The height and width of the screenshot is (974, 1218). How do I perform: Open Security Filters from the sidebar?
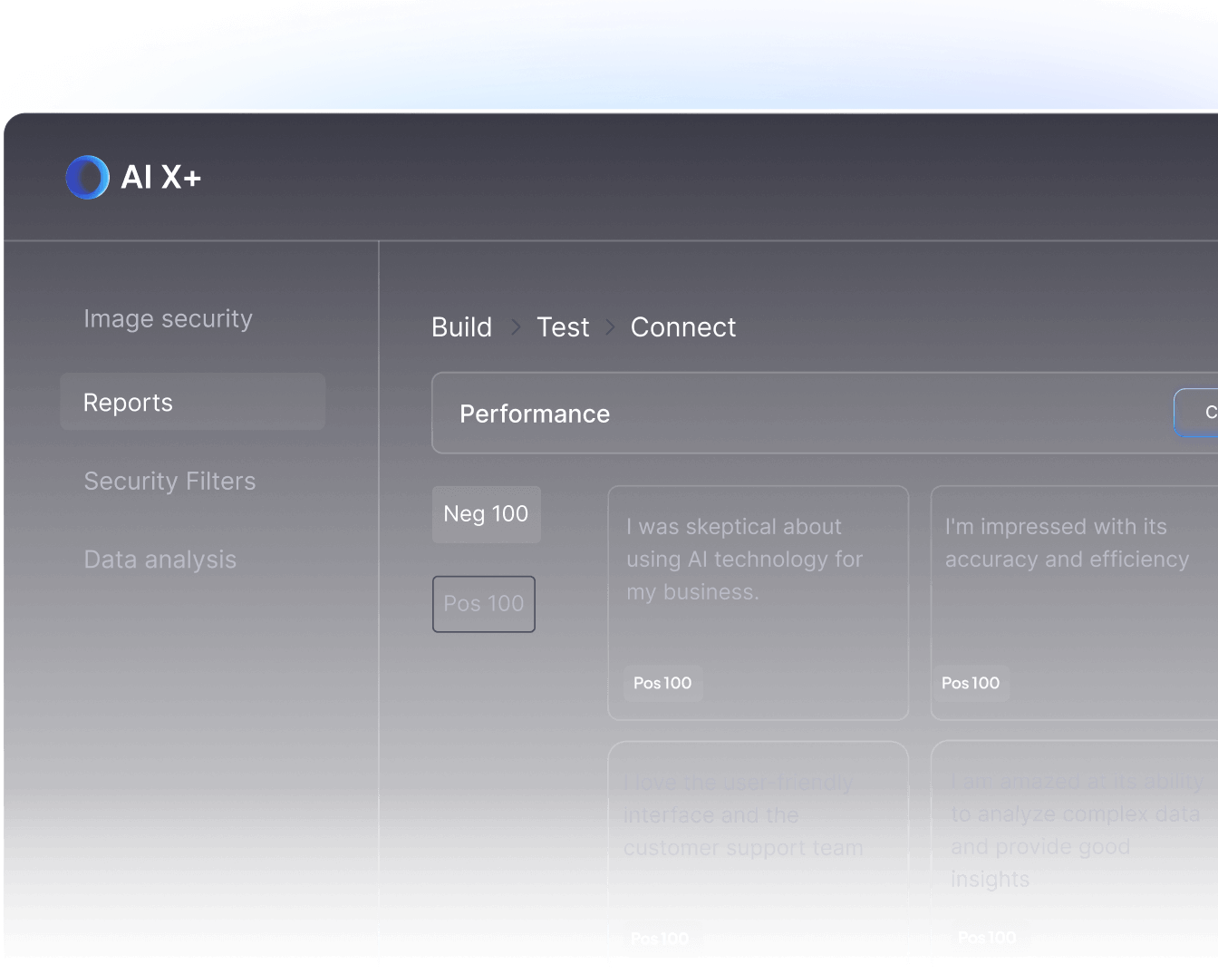pos(169,481)
